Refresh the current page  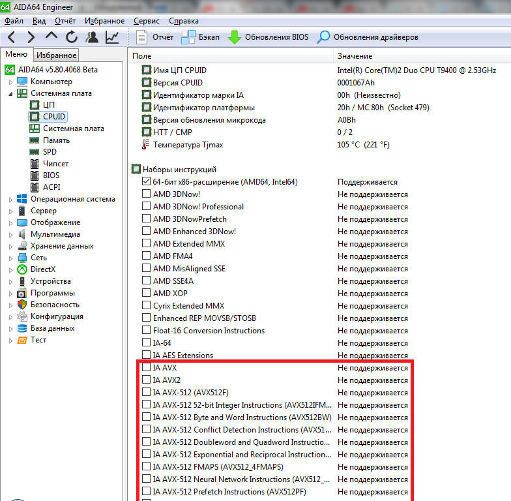tap(72, 37)
